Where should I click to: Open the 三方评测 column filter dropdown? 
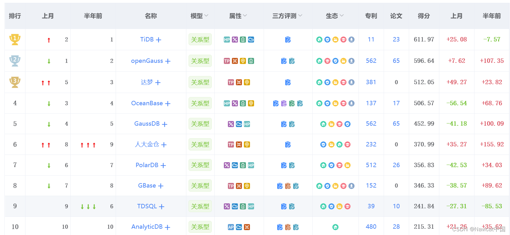(x=300, y=15)
